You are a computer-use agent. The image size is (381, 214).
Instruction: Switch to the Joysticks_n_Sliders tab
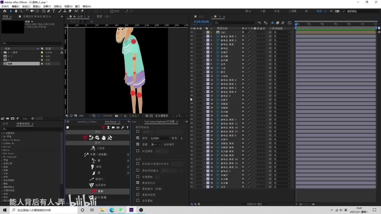[87, 122]
